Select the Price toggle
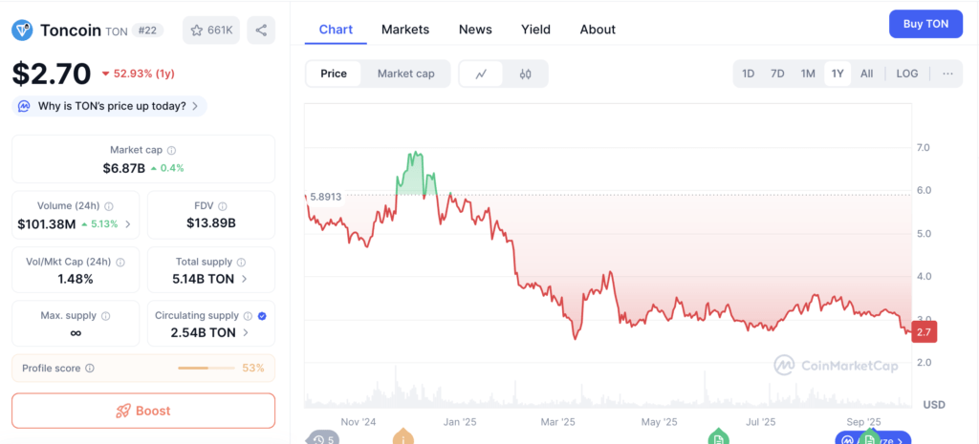 click(334, 74)
